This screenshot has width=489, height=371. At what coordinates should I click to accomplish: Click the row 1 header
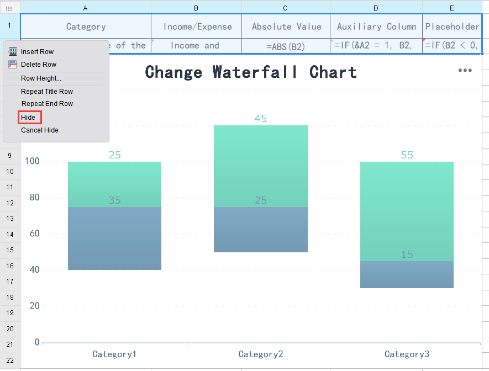point(9,26)
